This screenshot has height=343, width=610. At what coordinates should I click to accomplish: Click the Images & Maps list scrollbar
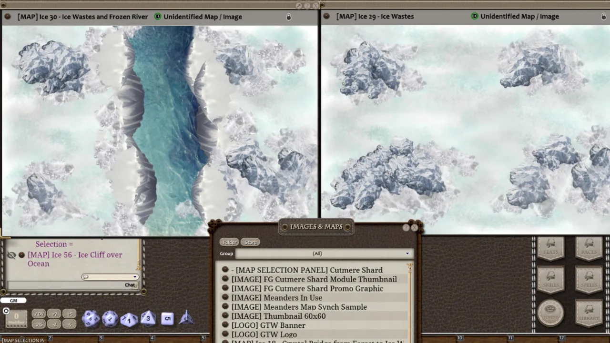[409, 303]
